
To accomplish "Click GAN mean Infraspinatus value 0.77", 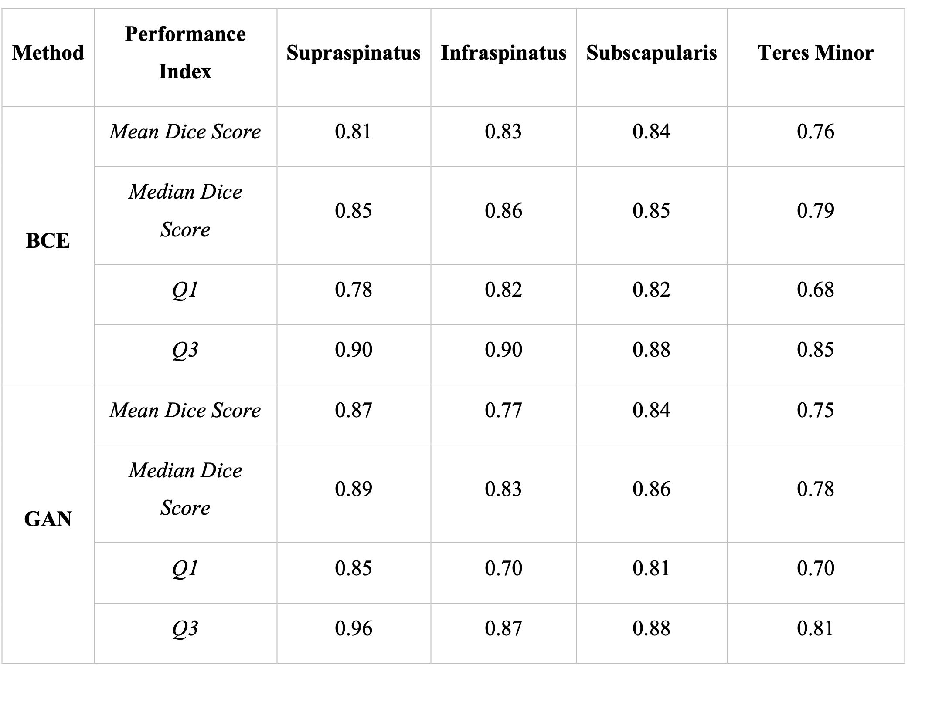I will coord(503,410).
